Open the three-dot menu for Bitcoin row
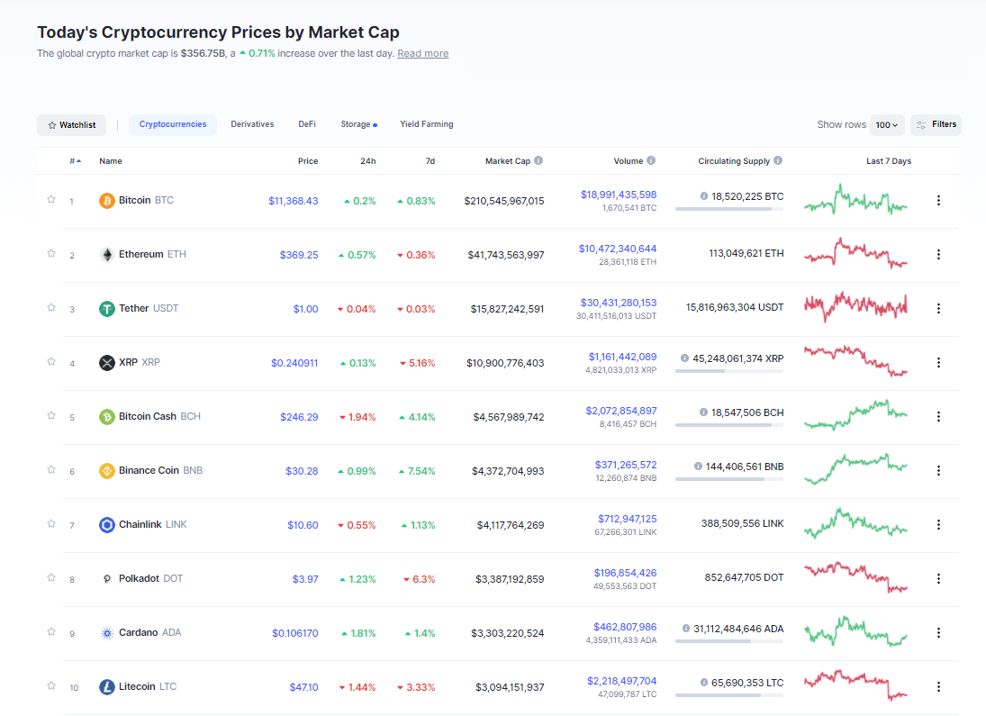The height and width of the screenshot is (716, 986). click(938, 200)
